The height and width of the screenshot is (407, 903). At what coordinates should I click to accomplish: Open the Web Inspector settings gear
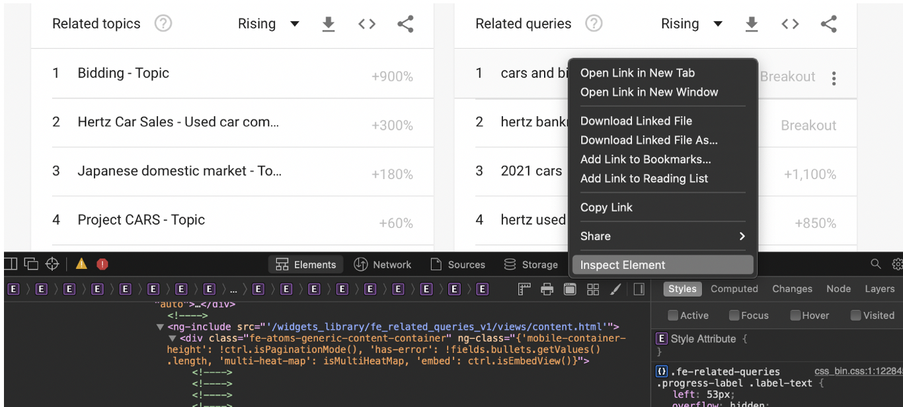coord(897,264)
